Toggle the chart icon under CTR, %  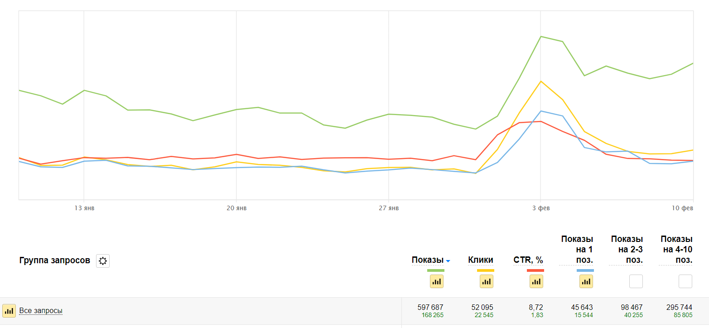pos(536,281)
